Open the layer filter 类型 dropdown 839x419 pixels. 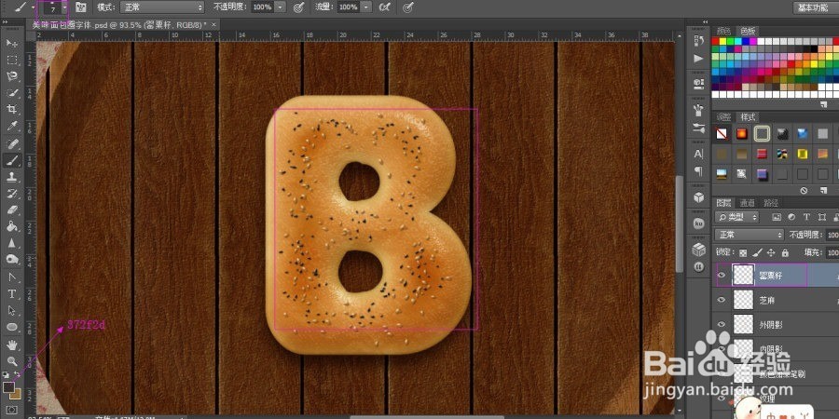(x=736, y=217)
